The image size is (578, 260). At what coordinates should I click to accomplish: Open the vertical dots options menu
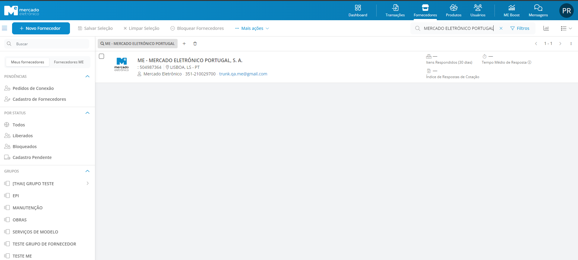tap(571, 44)
